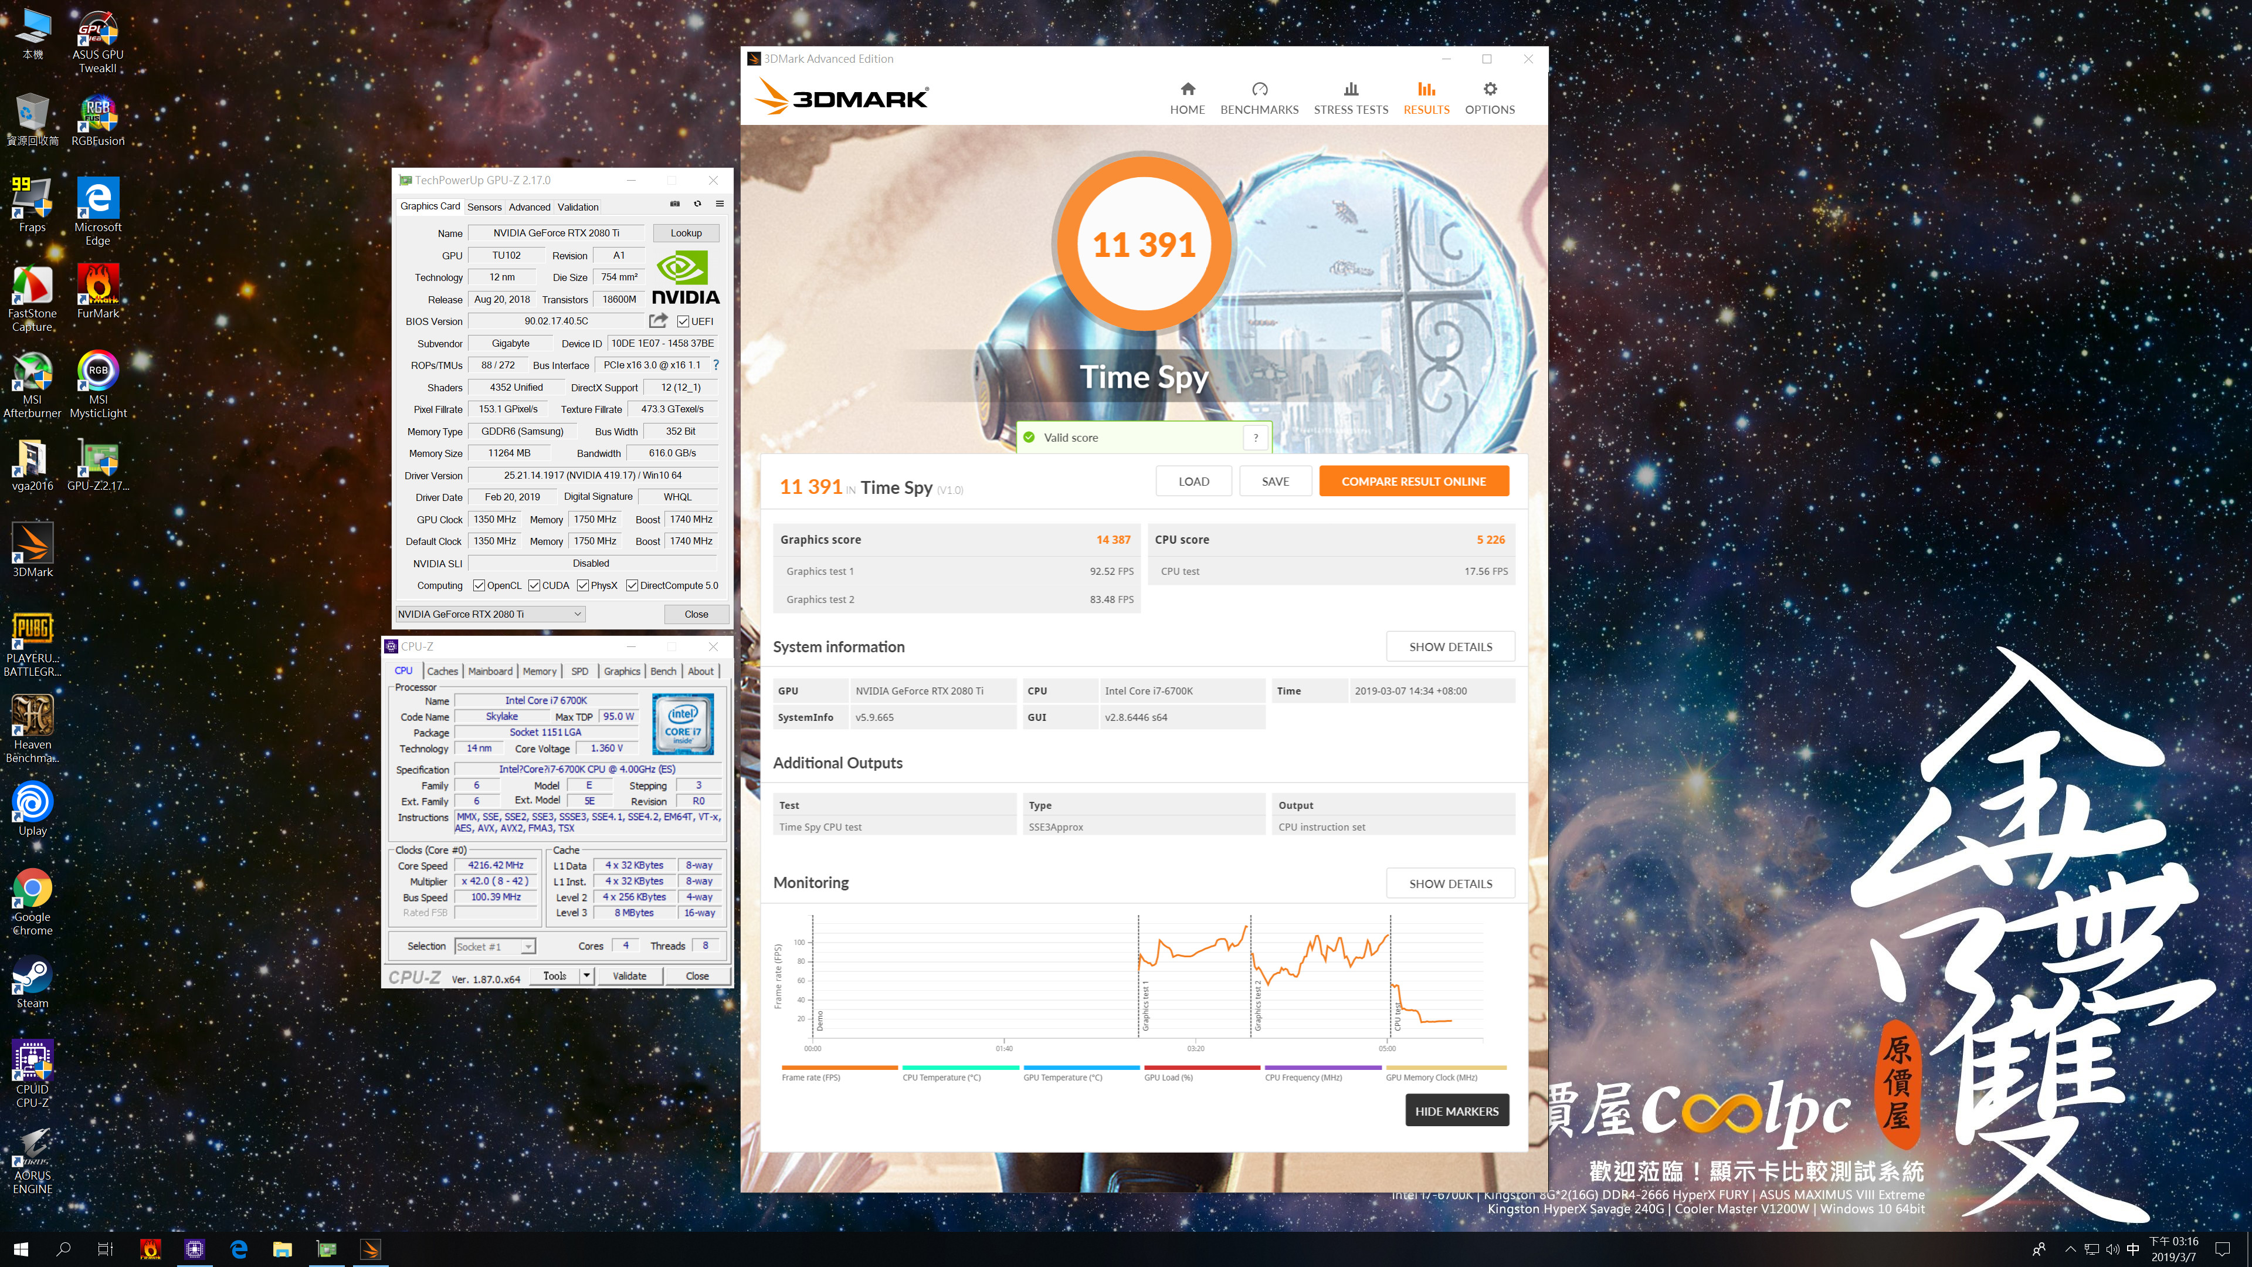The height and width of the screenshot is (1267, 2252).
Task: Open AORUS ENGINE desktop icon
Action: [32, 1161]
